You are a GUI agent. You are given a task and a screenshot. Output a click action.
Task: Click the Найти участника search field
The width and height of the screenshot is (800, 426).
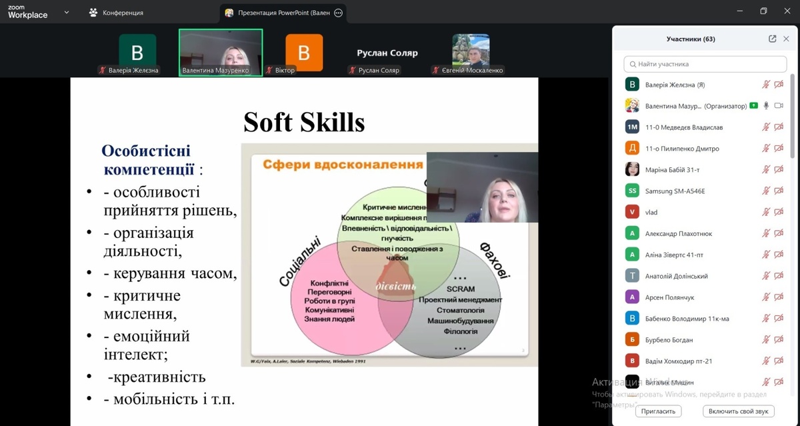click(x=705, y=64)
